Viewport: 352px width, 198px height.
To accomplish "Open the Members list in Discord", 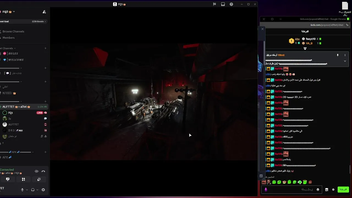I will (x=9, y=38).
